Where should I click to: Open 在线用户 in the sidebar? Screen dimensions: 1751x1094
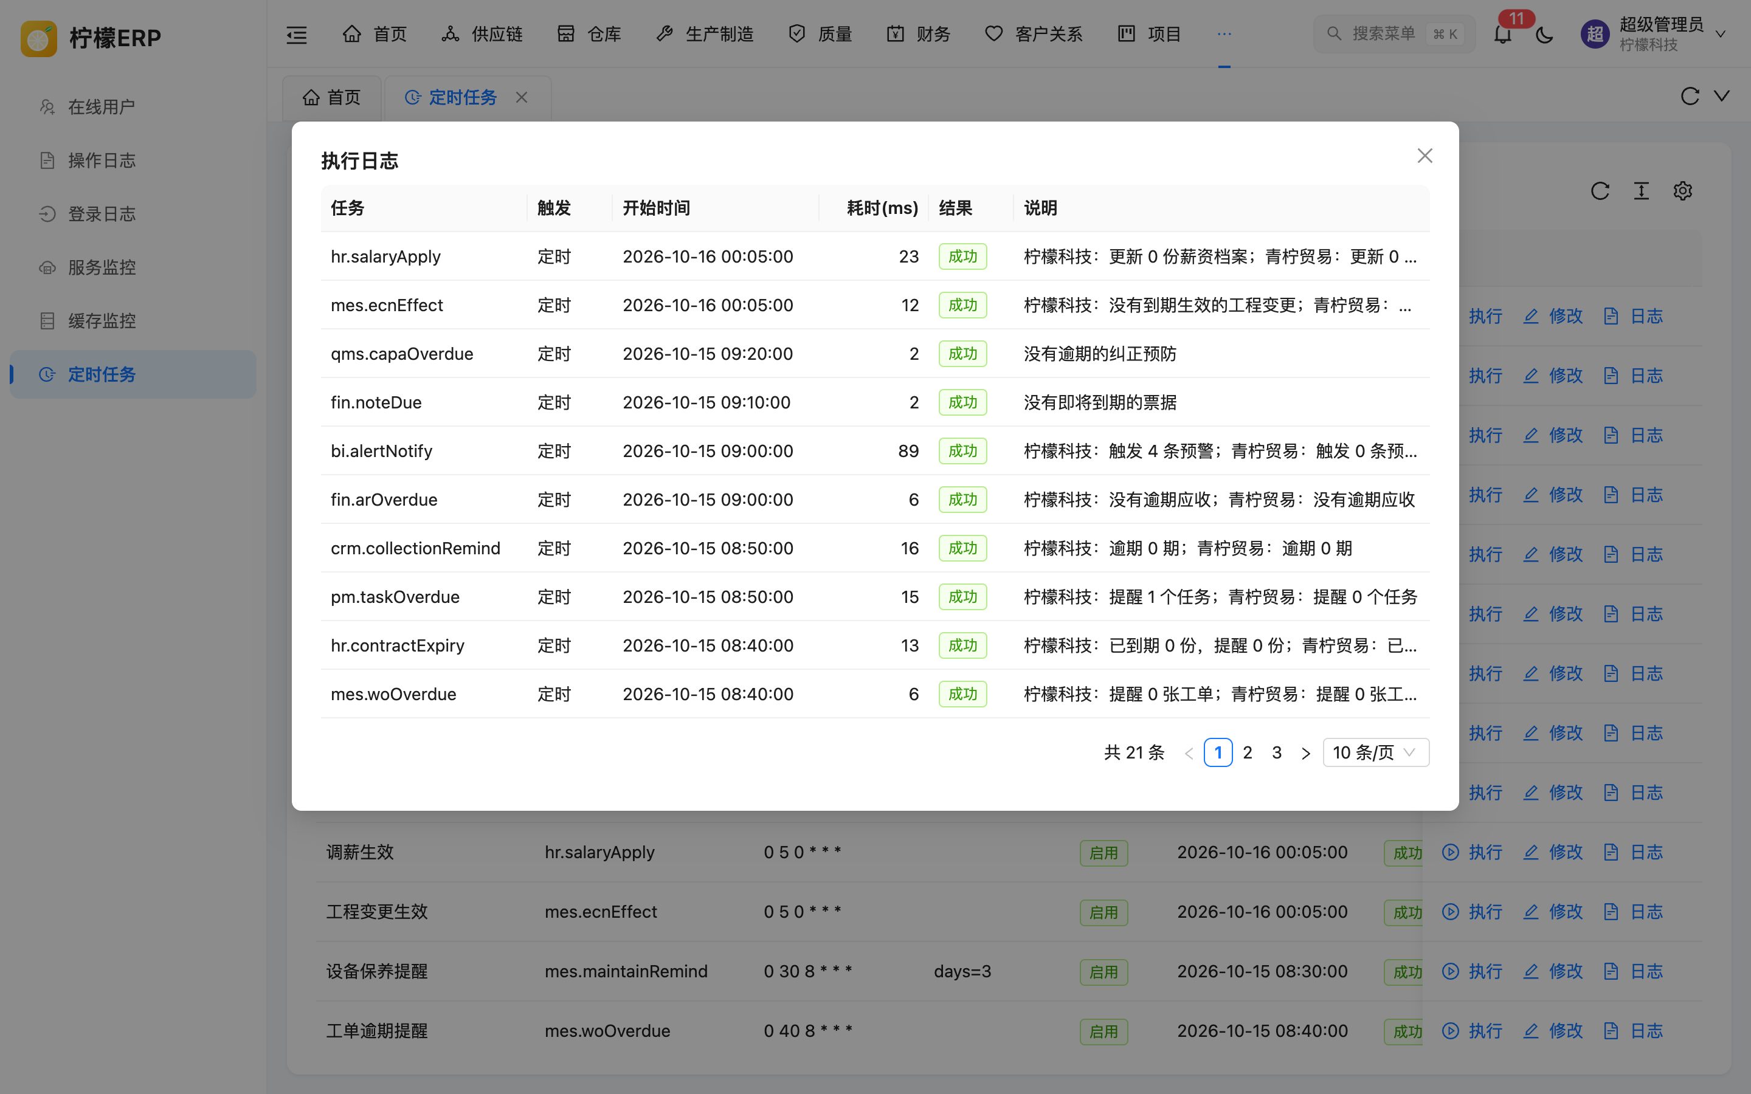[x=133, y=107]
